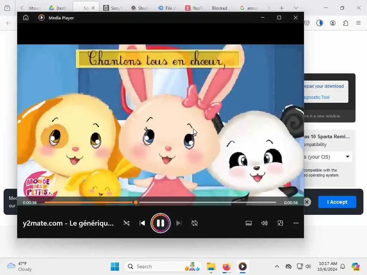Show hidden tray icons chevron
Screen dimensions: 367x275
coord(277,266)
